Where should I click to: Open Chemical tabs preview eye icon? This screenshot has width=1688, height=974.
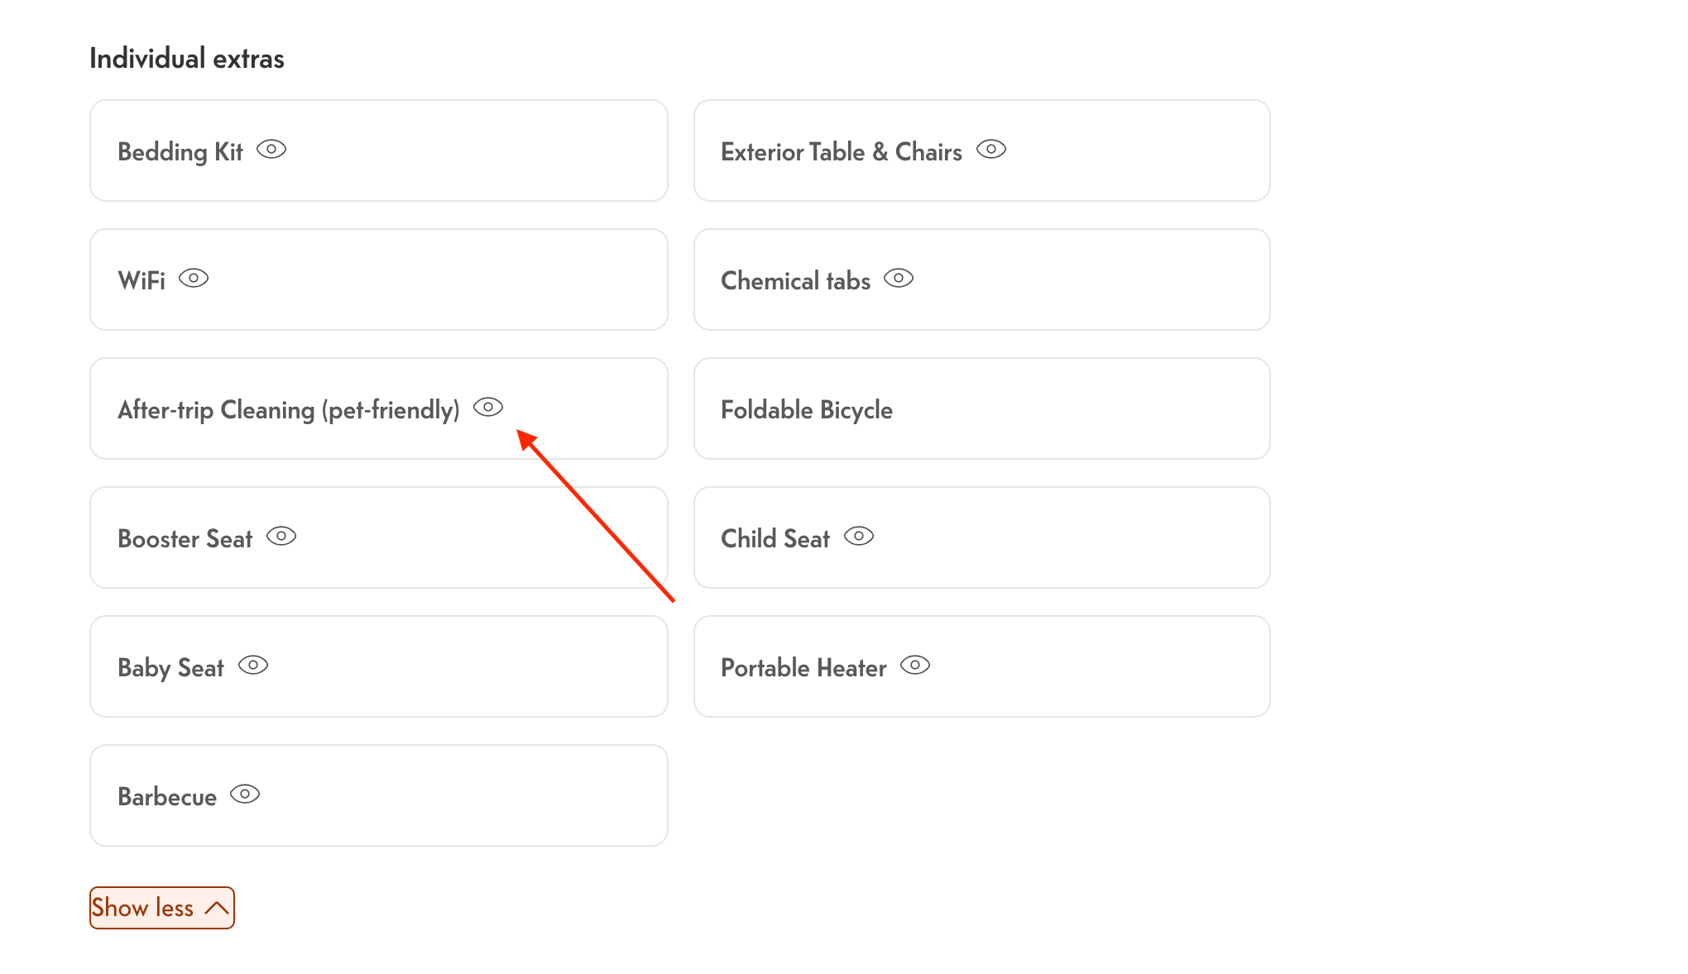click(899, 279)
